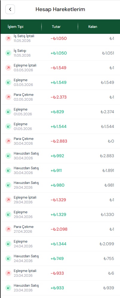Go back using the chevron button
This screenshot has height=298, width=120.
point(10,9)
